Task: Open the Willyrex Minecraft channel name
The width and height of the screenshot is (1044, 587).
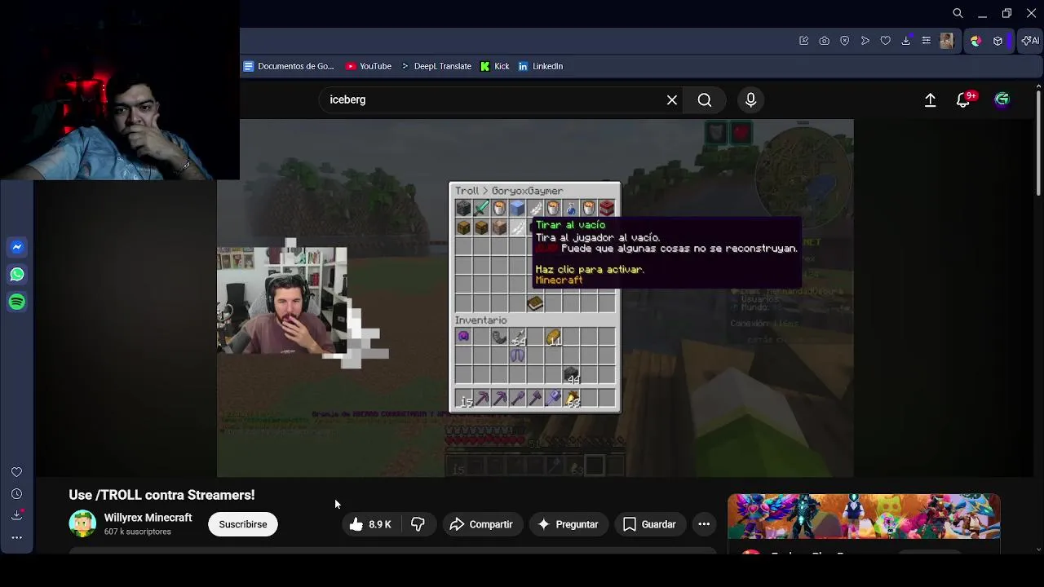Action: click(x=148, y=518)
